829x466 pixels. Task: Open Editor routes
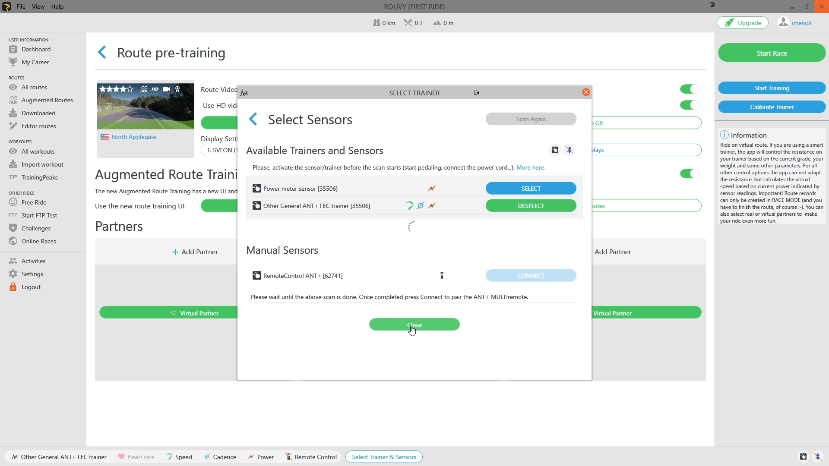point(32,126)
